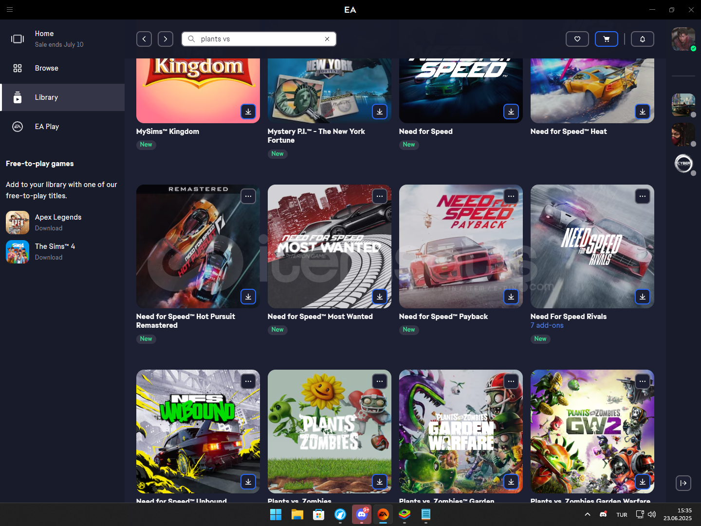Download MySims Kingdom
The image size is (701, 526).
248,112
